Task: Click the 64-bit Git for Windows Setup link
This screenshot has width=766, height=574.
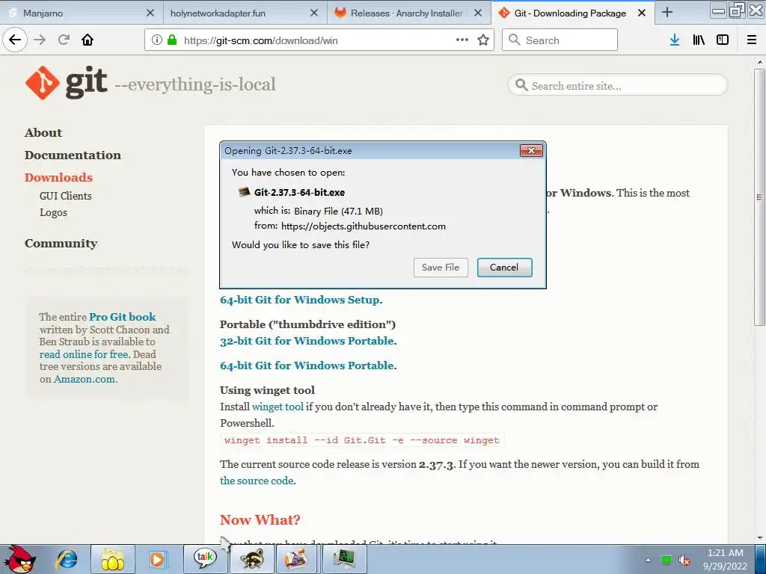Action: point(299,300)
